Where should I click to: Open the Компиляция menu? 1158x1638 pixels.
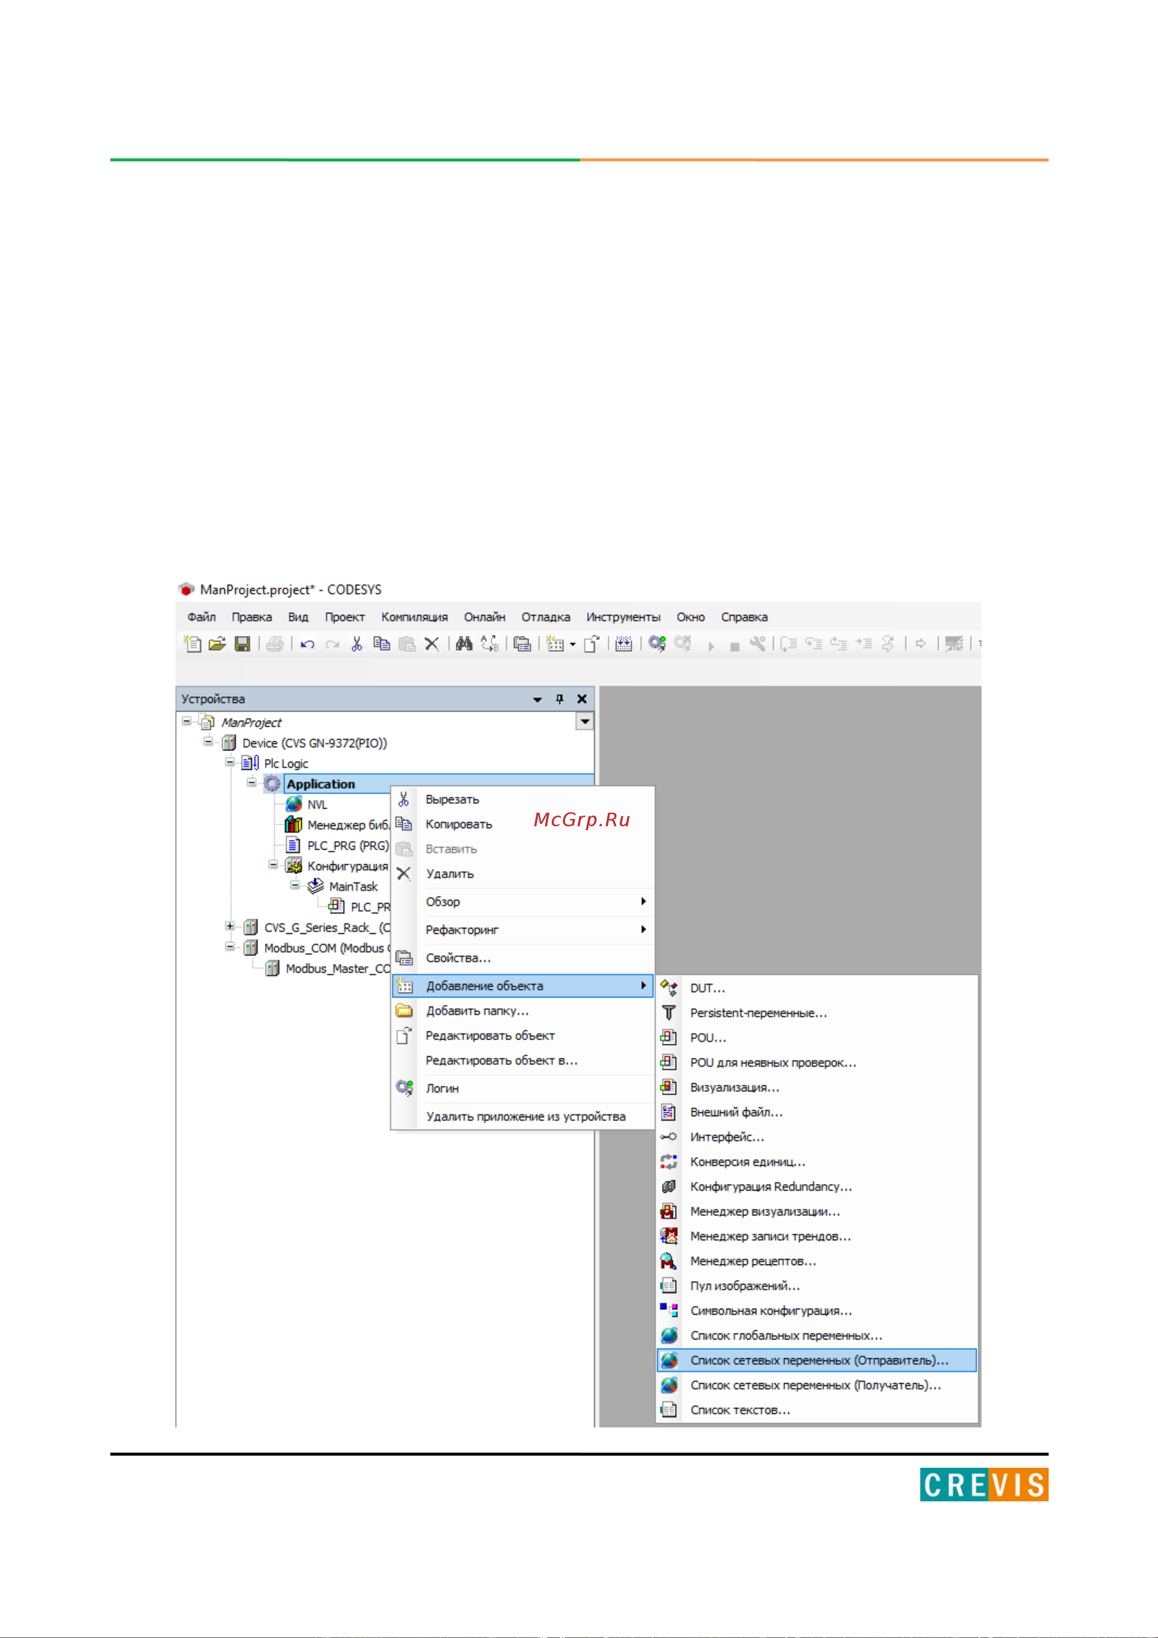pyautogui.click(x=414, y=617)
